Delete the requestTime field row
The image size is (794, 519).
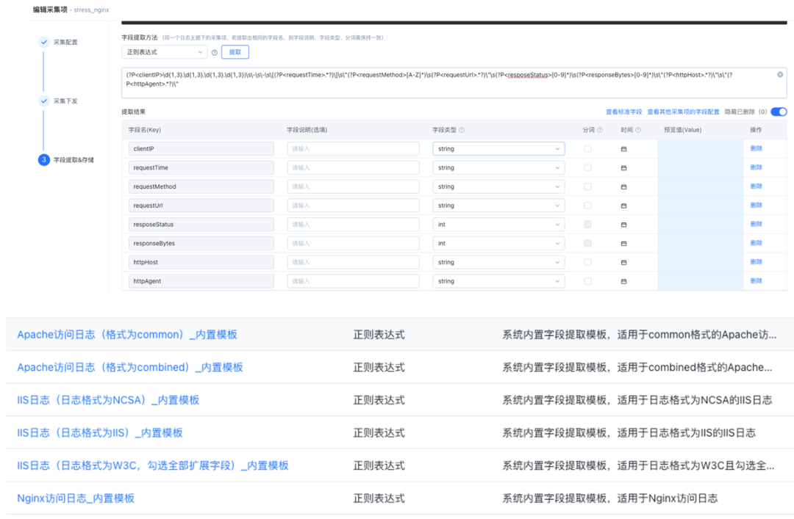click(x=756, y=167)
